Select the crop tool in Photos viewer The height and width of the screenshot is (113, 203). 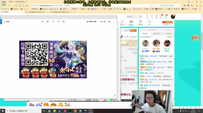pyautogui.click(x=64, y=22)
